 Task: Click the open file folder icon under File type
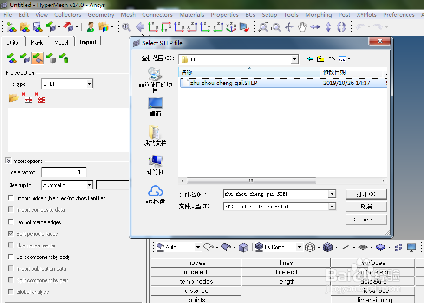[x=13, y=98]
